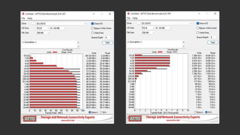Select Bytes/s radio button in right window
Image resolution: width=240 pixels, height=135 pixels.
point(195,112)
